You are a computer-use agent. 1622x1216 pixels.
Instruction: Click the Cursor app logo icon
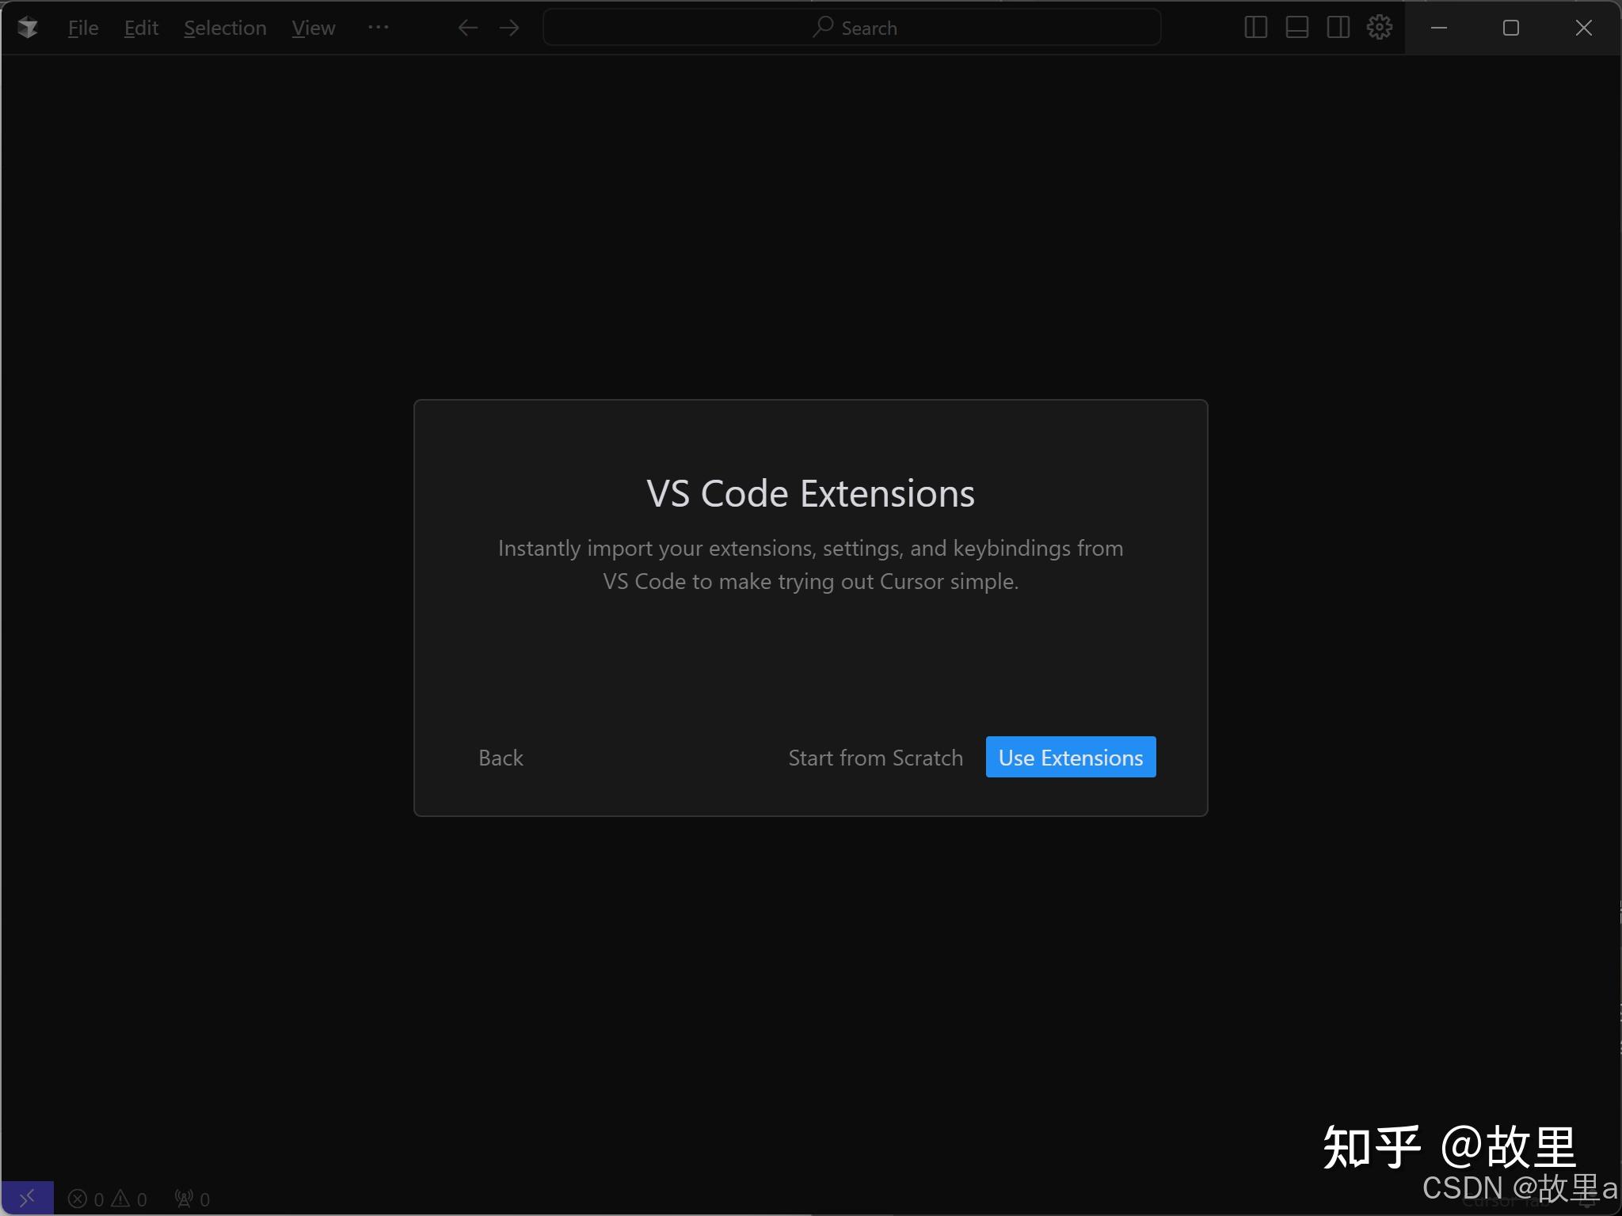[x=28, y=28]
